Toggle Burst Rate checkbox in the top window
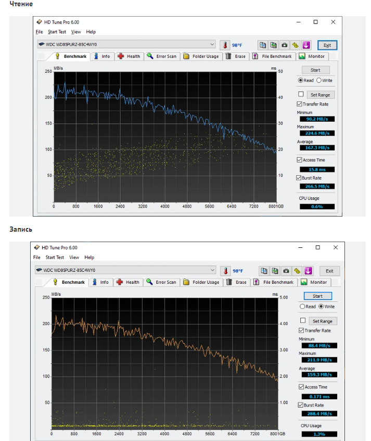 tap(299, 178)
